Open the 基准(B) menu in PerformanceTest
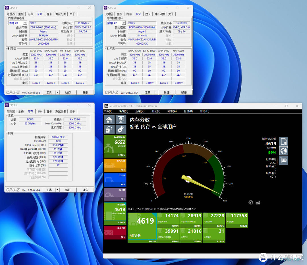This screenshot has height=265, width=307. [188, 111]
